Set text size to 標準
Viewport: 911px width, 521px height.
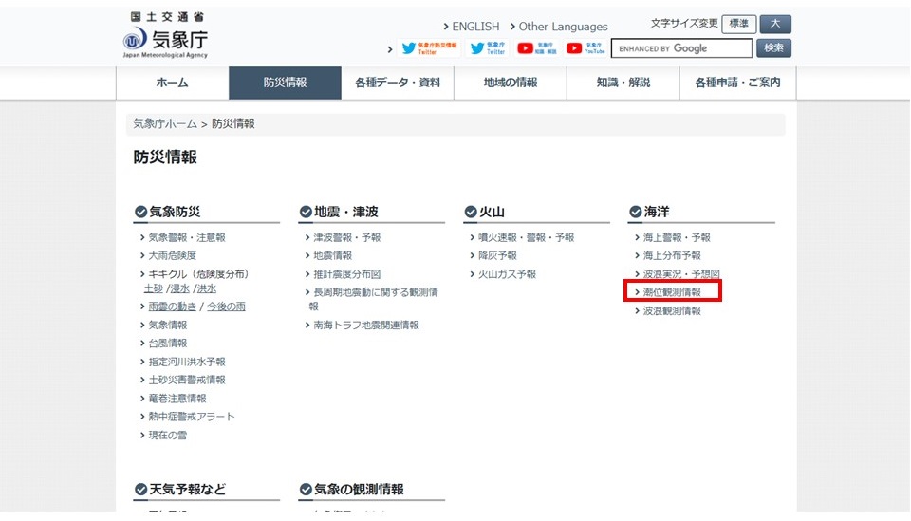click(739, 24)
